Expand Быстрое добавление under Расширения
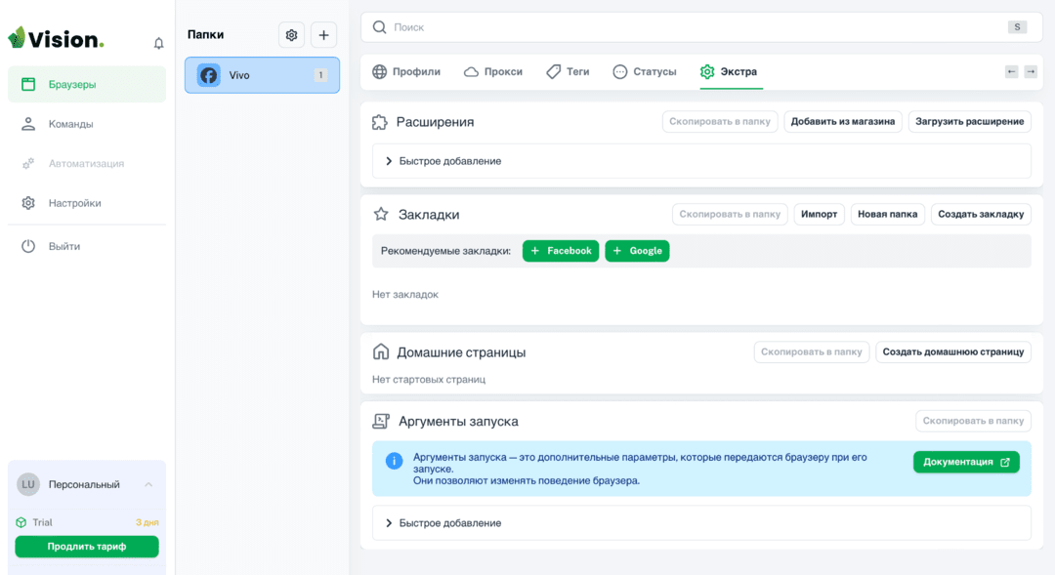Viewport: 1055px width, 575px height. 701,161
